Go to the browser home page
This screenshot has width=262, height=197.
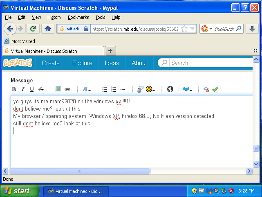tap(48, 29)
